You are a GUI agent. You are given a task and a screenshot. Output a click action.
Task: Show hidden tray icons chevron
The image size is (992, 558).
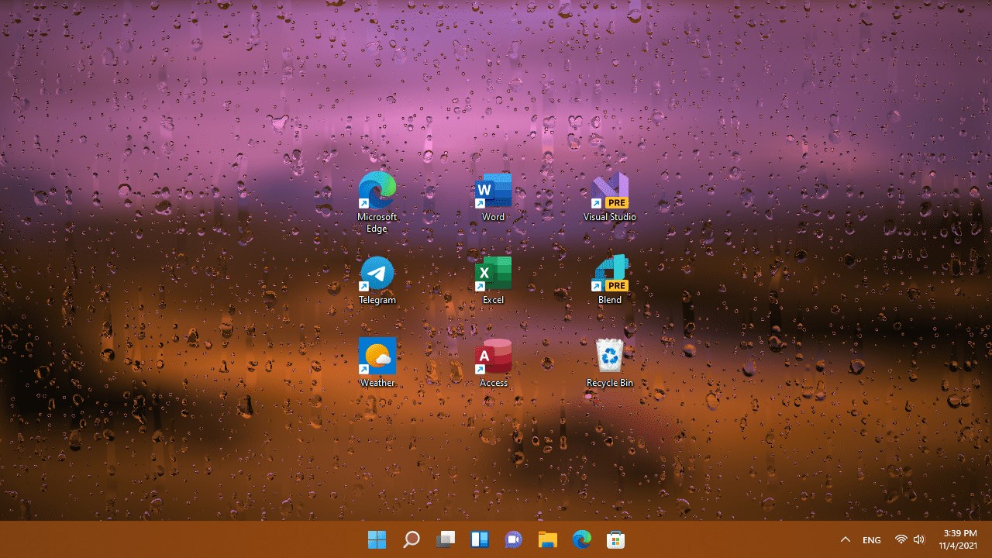(x=846, y=539)
